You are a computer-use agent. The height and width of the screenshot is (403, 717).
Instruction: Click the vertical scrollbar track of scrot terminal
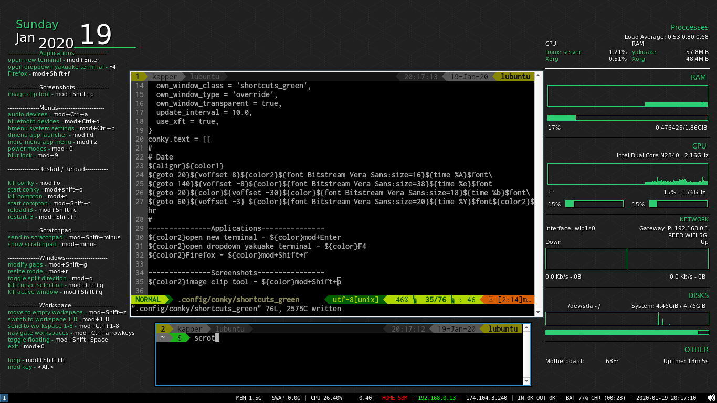point(527,355)
